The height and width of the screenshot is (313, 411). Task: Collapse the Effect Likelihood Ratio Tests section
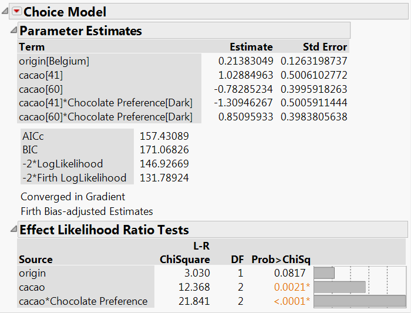pyautogui.click(x=14, y=229)
